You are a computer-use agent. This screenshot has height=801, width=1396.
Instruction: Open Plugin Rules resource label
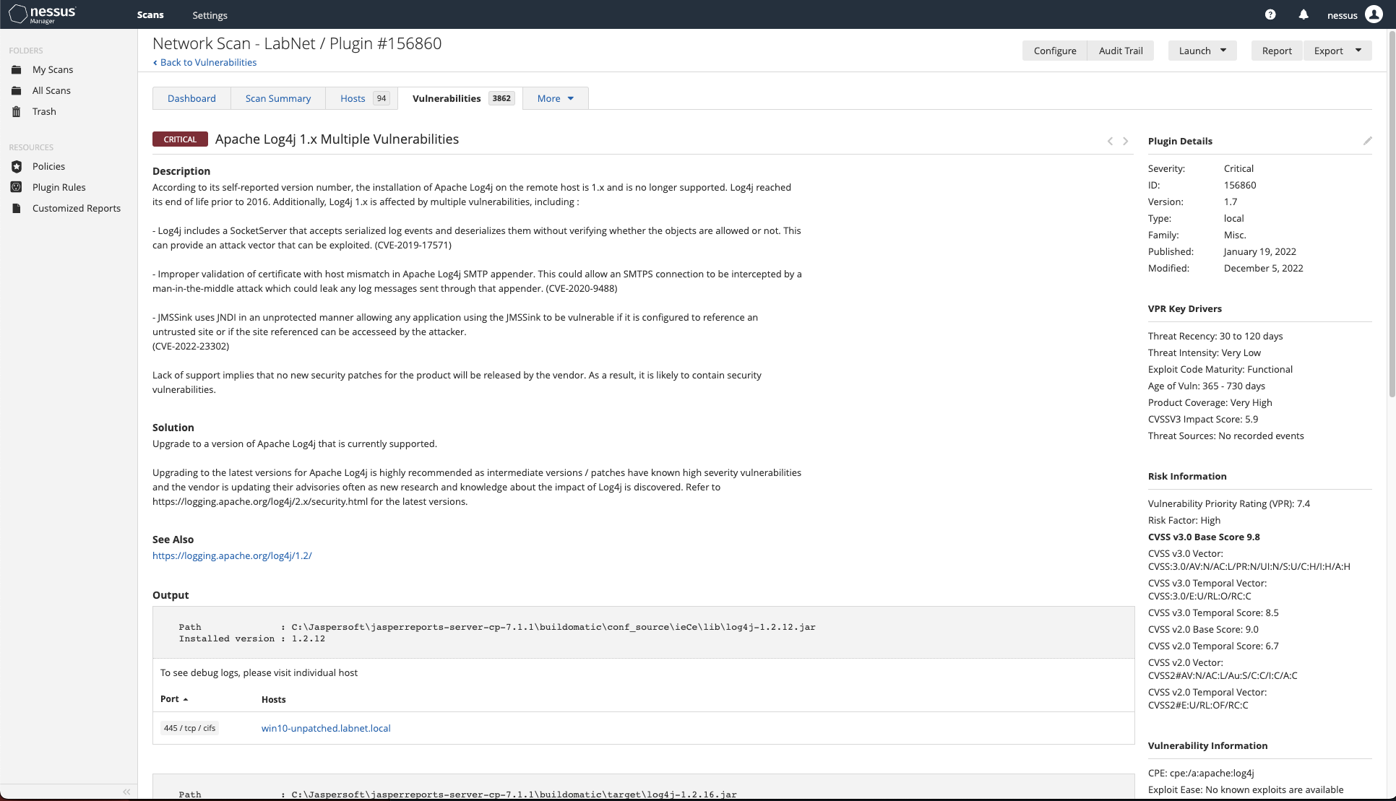(x=59, y=187)
